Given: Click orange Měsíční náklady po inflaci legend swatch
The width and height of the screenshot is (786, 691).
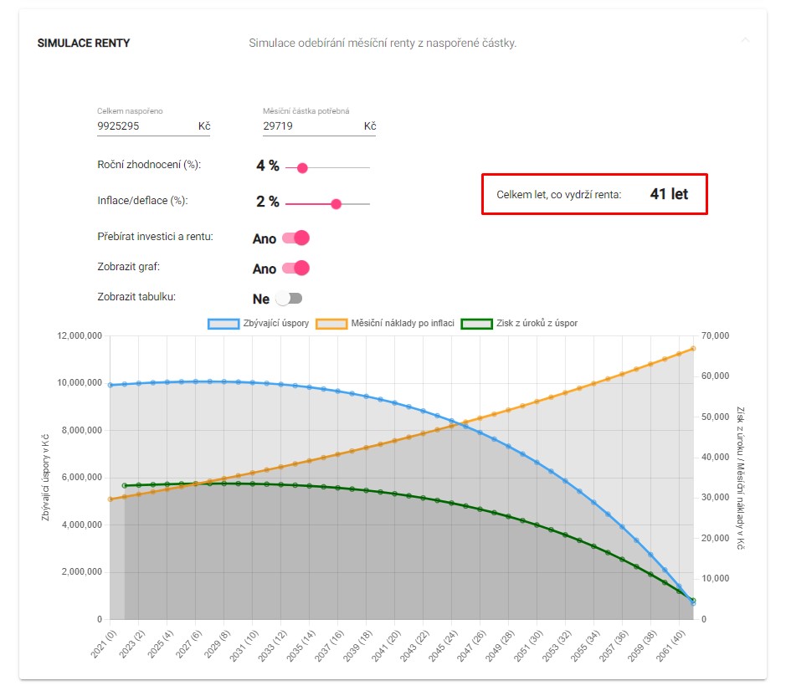Looking at the screenshot, I should point(331,324).
